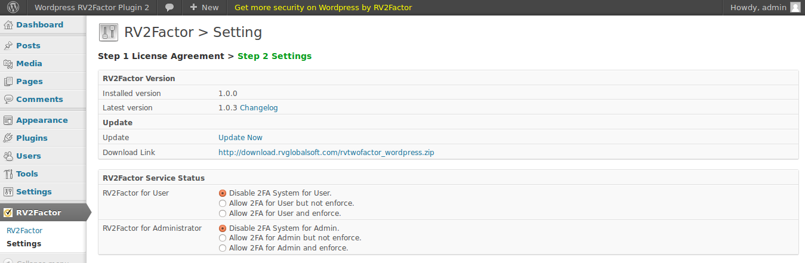805x263 pixels.
Task: Select Allow 2FA for User but not enforce
Action: (223, 203)
